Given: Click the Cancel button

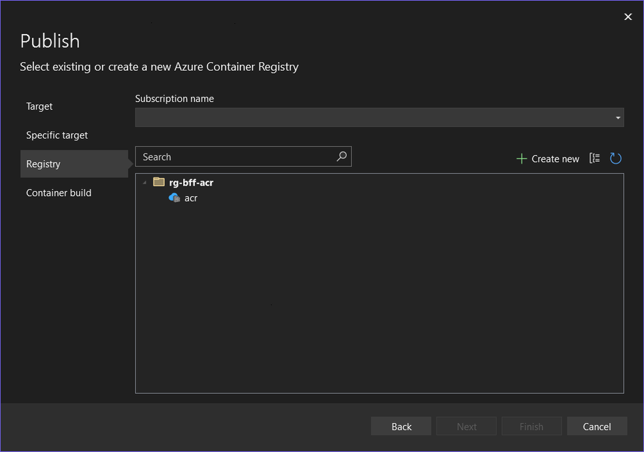Looking at the screenshot, I should [x=597, y=426].
